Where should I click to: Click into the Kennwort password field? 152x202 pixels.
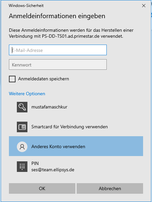[x=58, y=64]
